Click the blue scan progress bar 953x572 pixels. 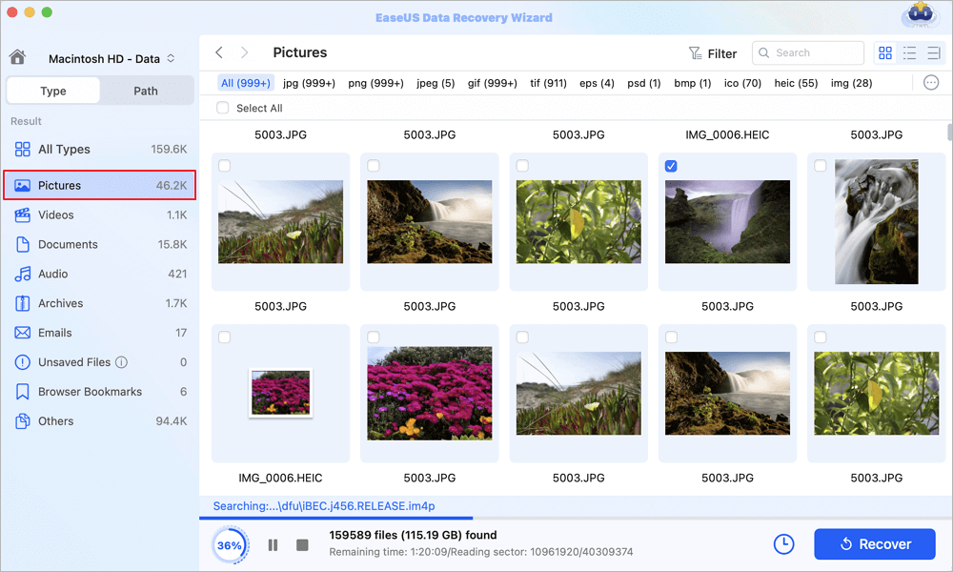[x=336, y=518]
